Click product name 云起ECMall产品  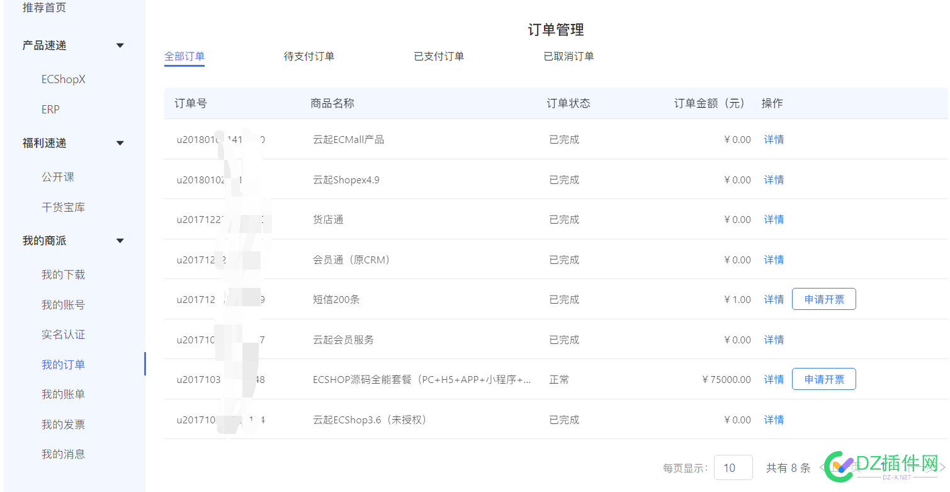pyautogui.click(x=348, y=140)
